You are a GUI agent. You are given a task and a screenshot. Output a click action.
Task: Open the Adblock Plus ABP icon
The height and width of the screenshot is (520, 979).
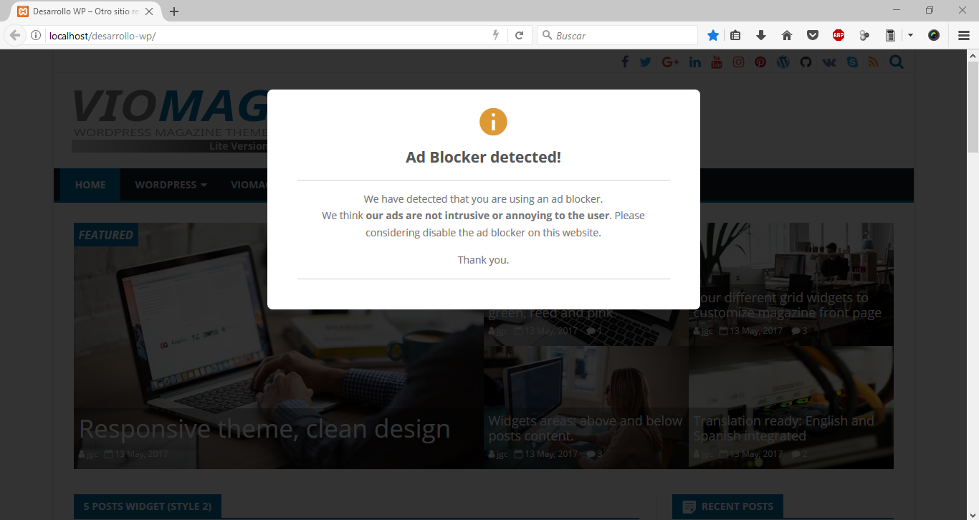coord(839,35)
